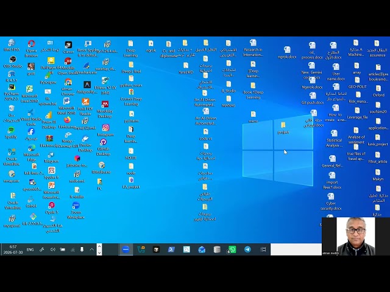
Task: Open the R 4.5.1 desktop icon
Action: [x=12, y=76]
